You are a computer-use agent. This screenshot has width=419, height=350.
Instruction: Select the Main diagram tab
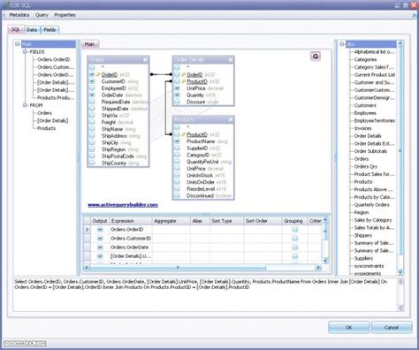click(89, 44)
